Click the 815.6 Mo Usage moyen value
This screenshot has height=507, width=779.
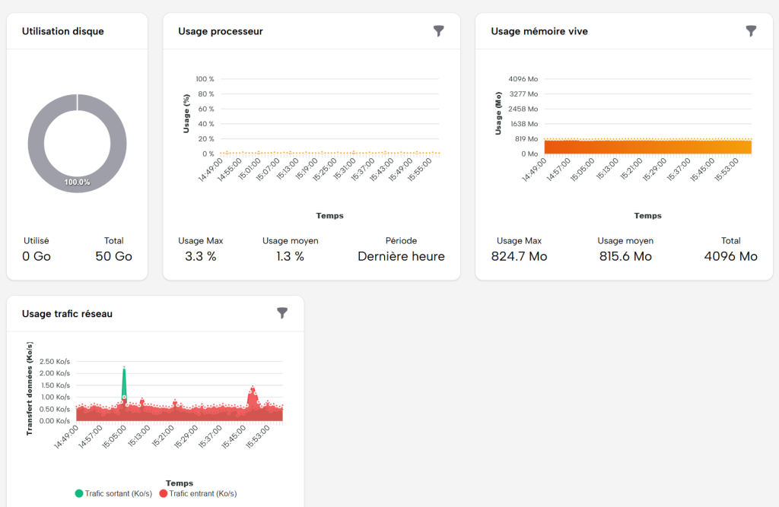coord(625,256)
